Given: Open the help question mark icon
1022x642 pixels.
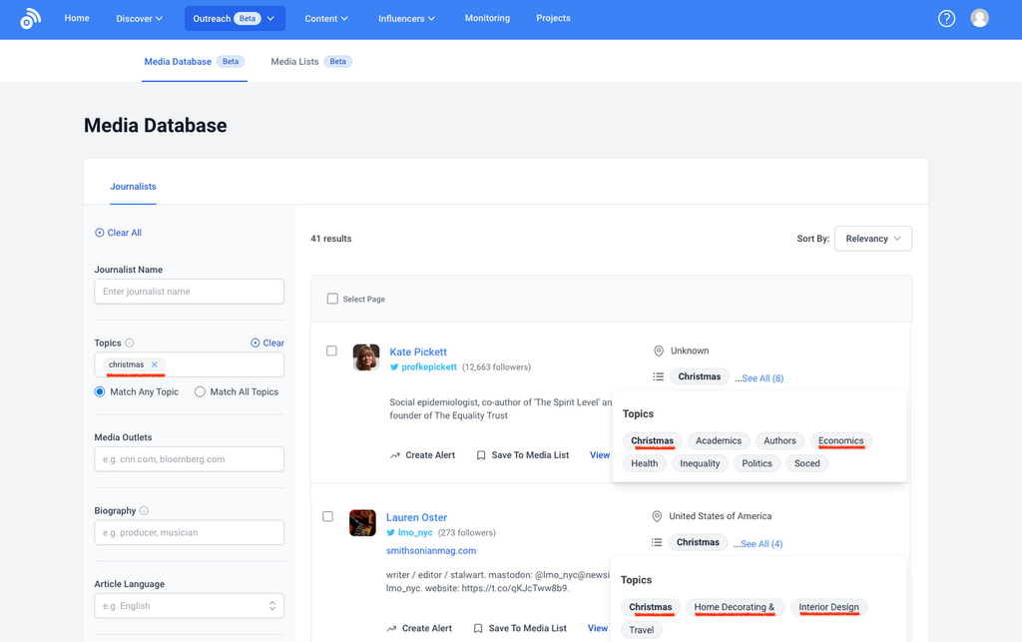Looking at the screenshot, I should [946, 19].
